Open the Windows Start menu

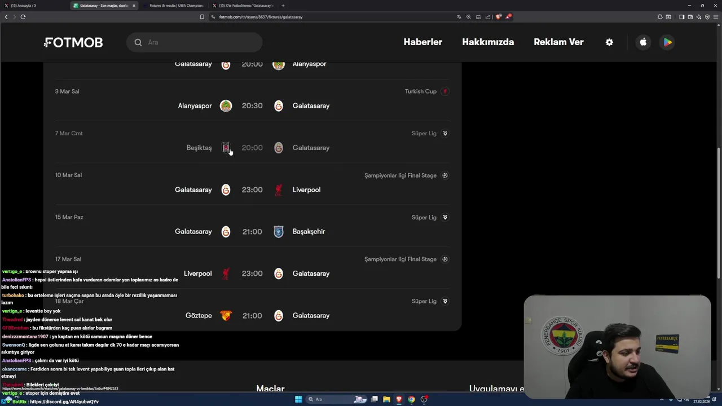(298, 399)
